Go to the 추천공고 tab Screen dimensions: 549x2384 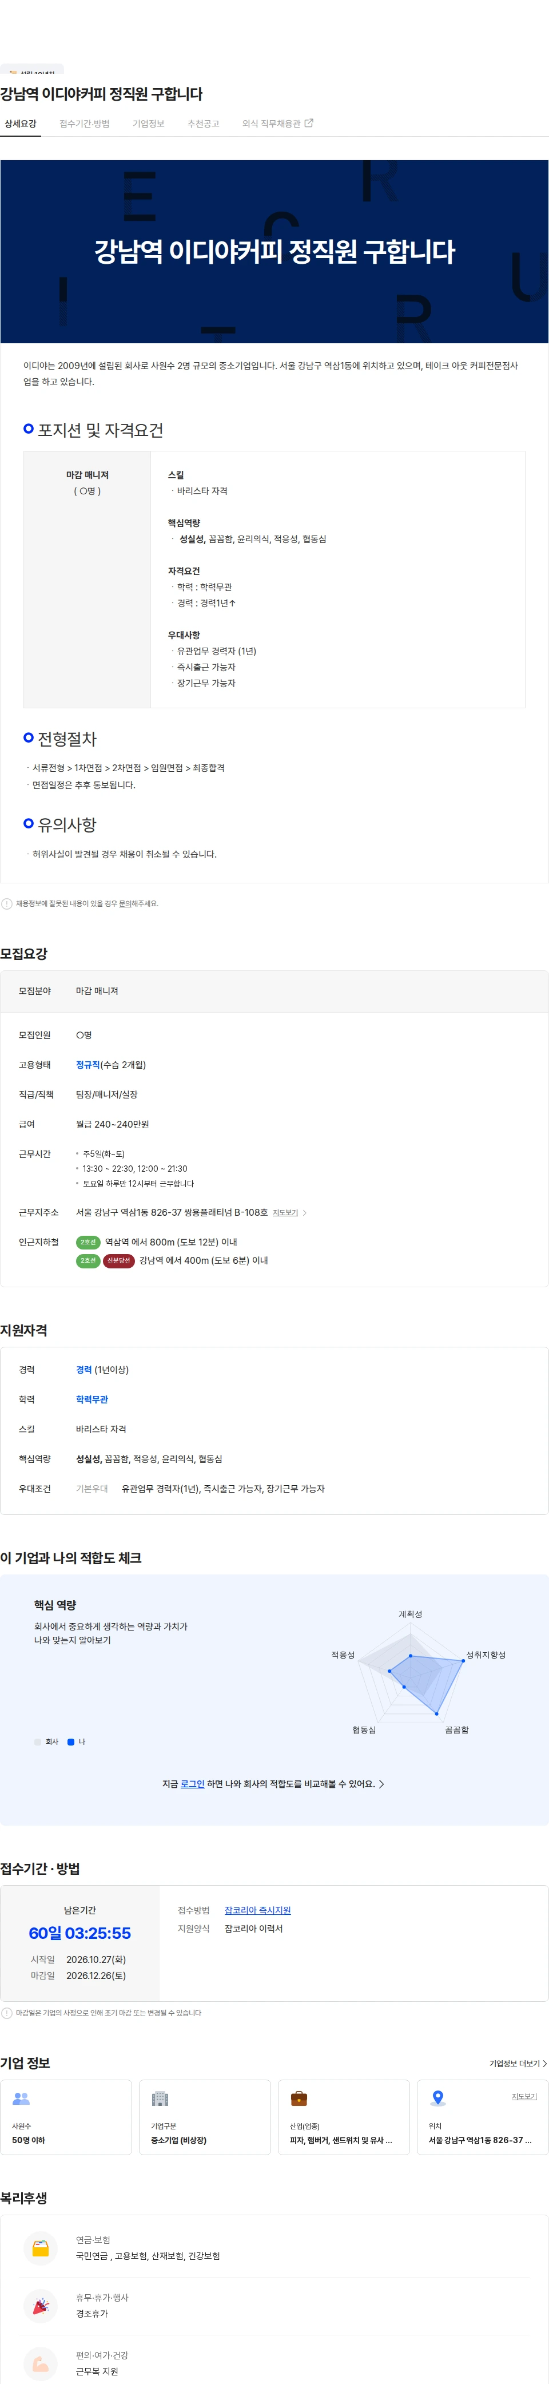pos(203,123)
